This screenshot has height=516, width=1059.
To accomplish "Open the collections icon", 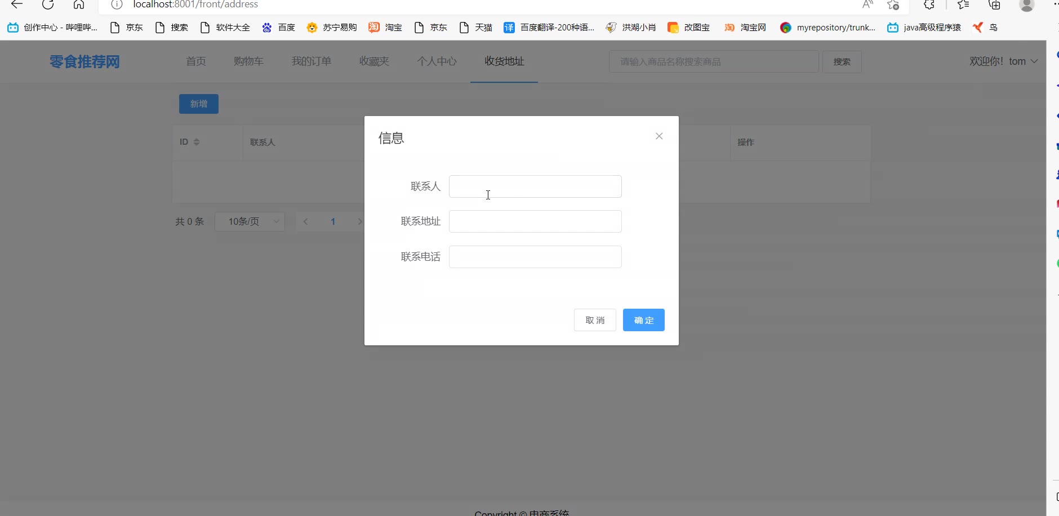I will click(995, 5).
